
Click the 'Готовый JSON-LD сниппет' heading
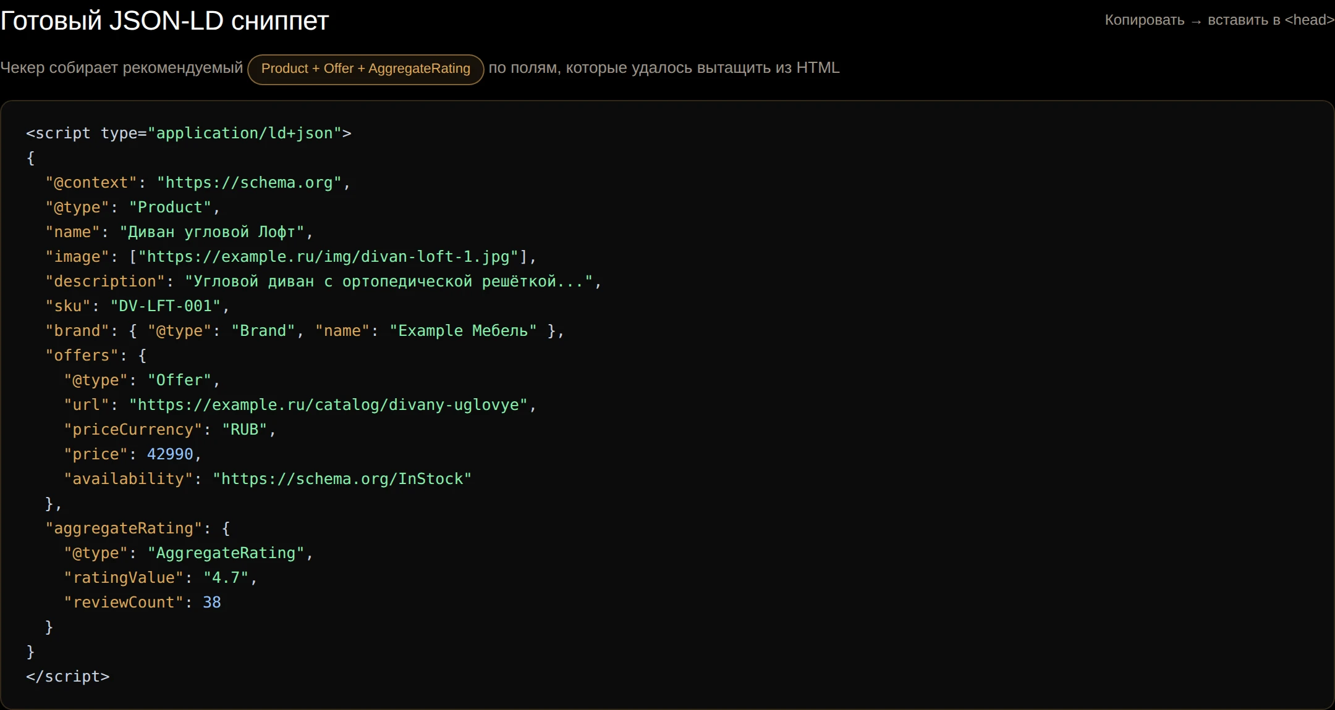click(x=164, y=21)
